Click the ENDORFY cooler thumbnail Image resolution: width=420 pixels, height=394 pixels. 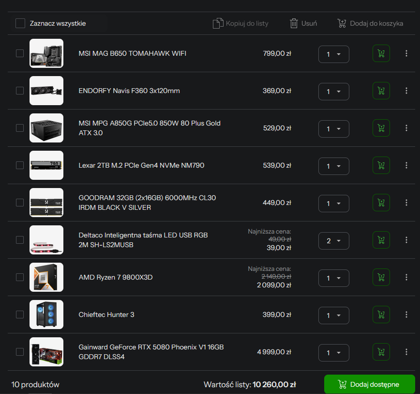[x=46, y=91]
